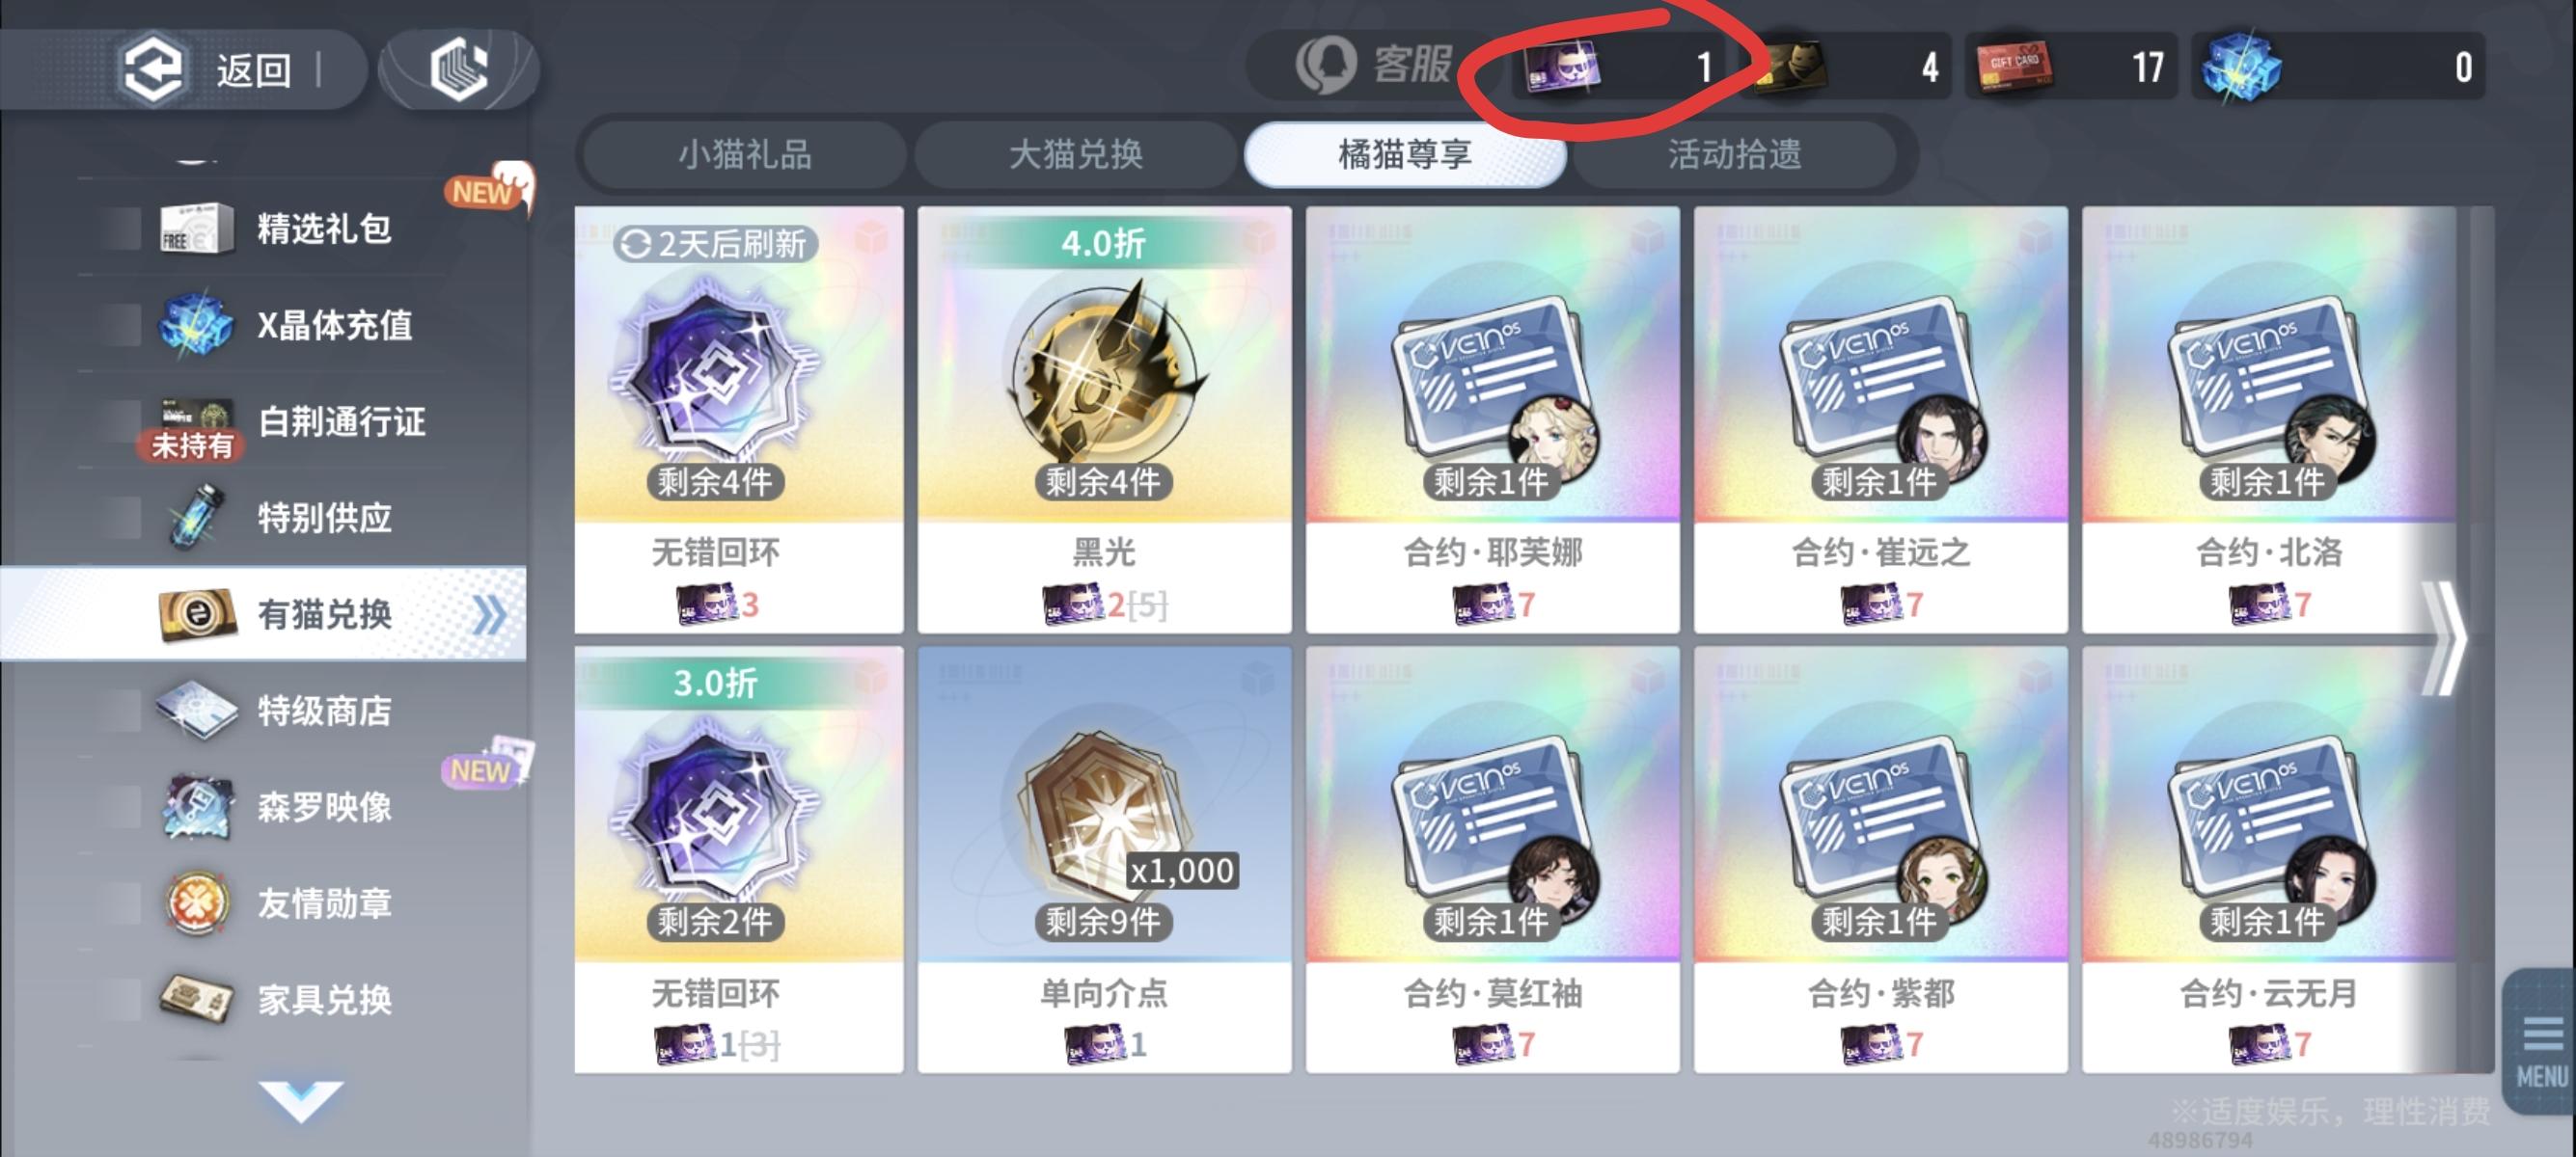Choose the 单向介点 x1,000 item
The image size is (2576, 1157).
[1104, 860]
